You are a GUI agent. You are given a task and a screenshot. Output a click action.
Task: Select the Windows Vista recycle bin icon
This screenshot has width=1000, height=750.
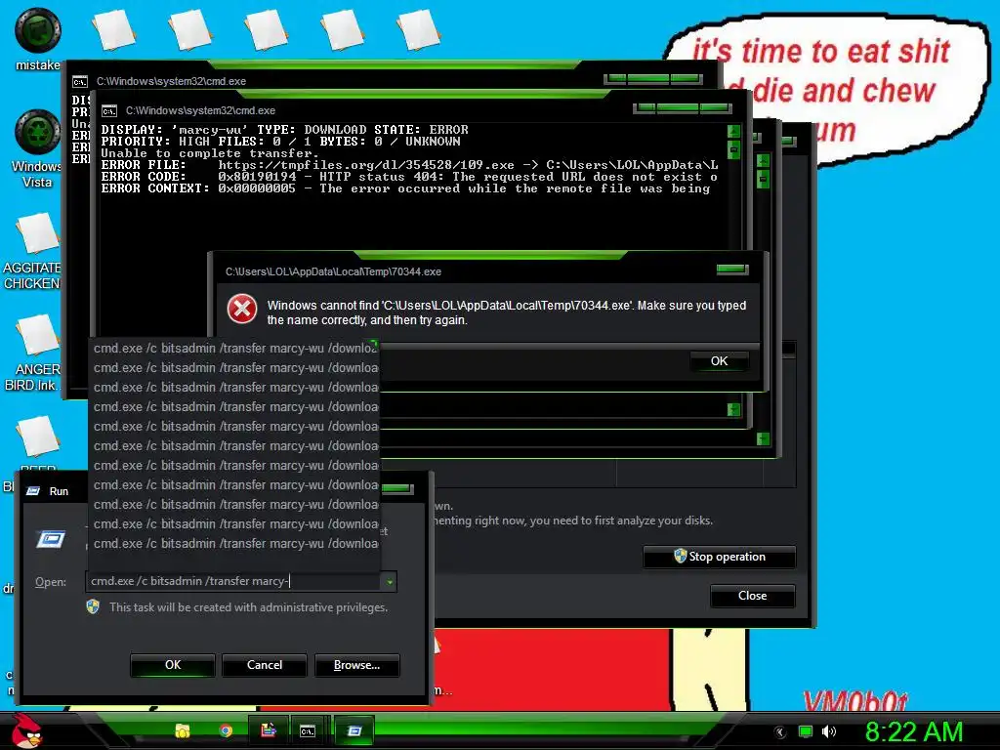[37, 148]
